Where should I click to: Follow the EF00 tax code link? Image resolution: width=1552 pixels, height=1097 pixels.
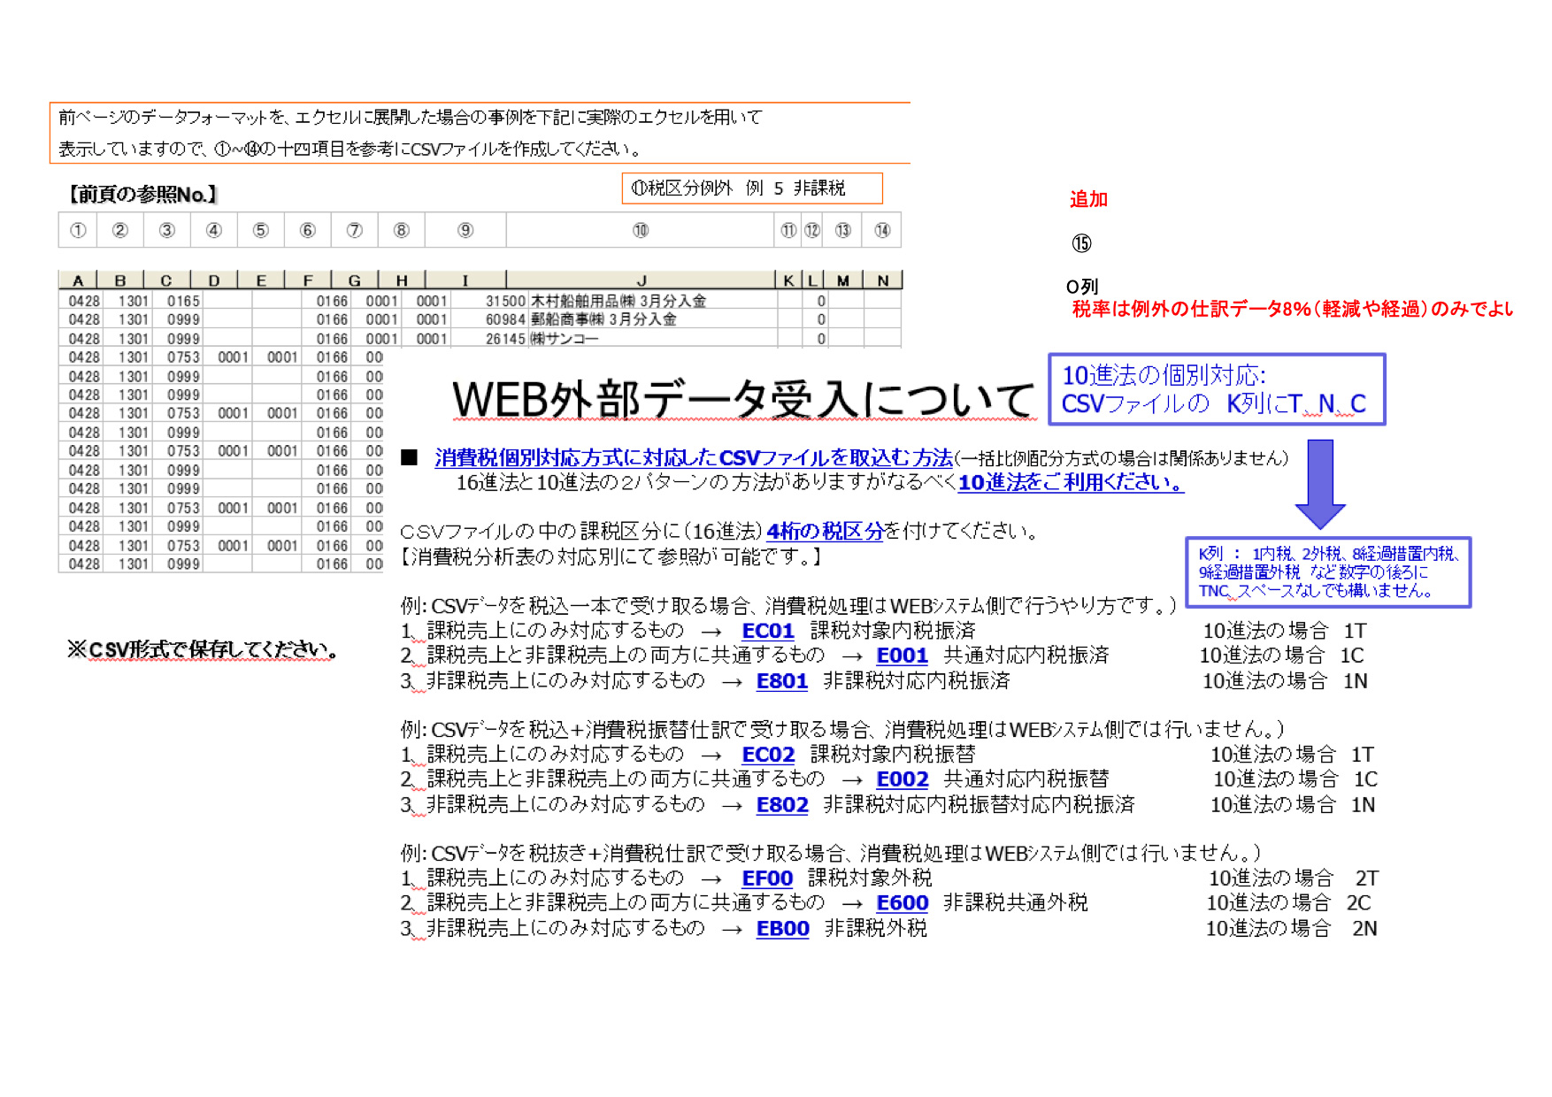tap(767, 878)
